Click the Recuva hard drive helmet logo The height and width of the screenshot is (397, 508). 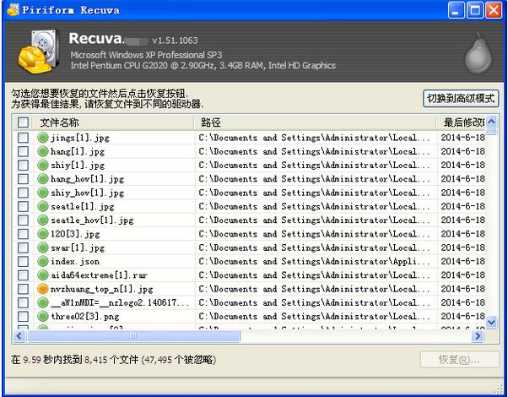[39, 52]
